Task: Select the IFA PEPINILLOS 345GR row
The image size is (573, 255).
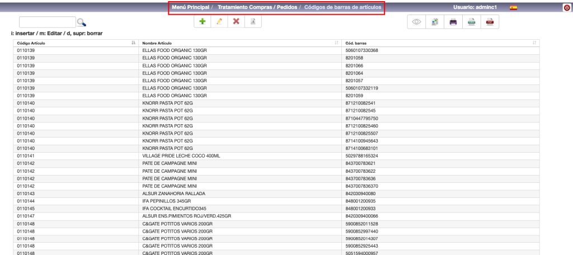Action: coord(163,200)
